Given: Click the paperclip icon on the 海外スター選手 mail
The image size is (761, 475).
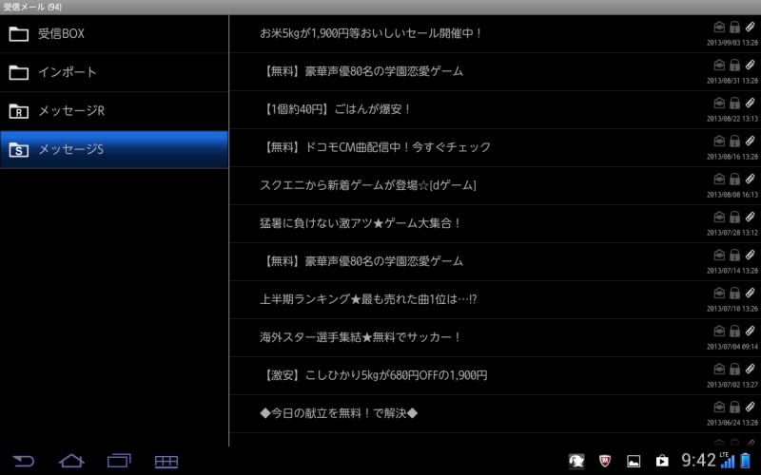Looking at the screenshot, I should pos(750,331).
